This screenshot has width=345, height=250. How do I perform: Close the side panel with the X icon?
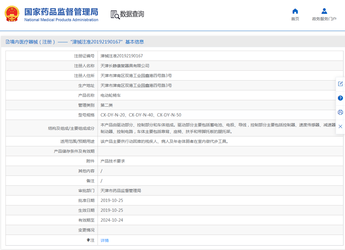tap(340, 126)
